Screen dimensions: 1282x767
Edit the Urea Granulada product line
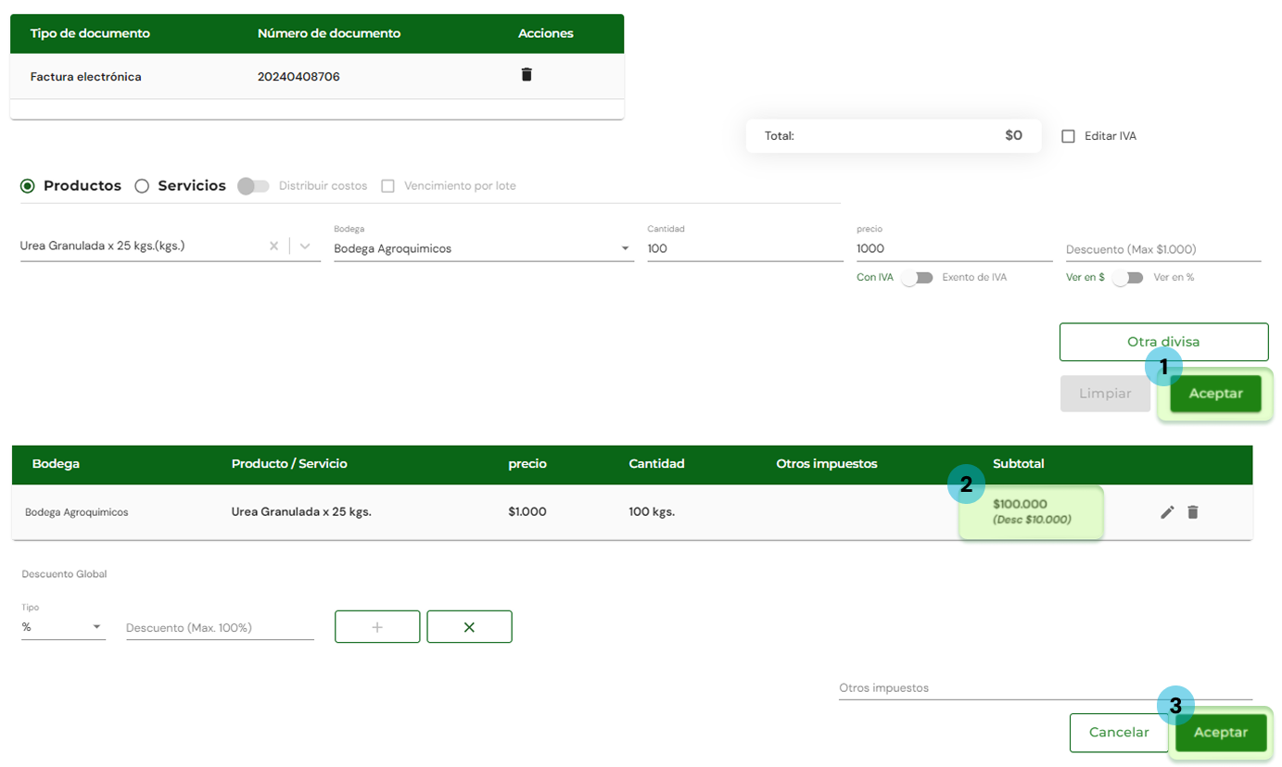(1167, 511)
